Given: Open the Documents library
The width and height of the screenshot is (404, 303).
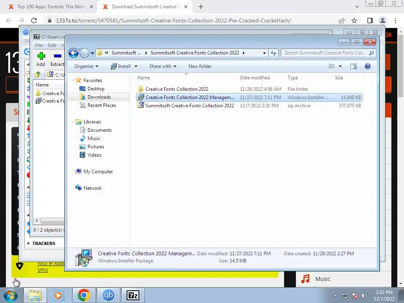Looking at the screenshot, I should pos(99,130).
